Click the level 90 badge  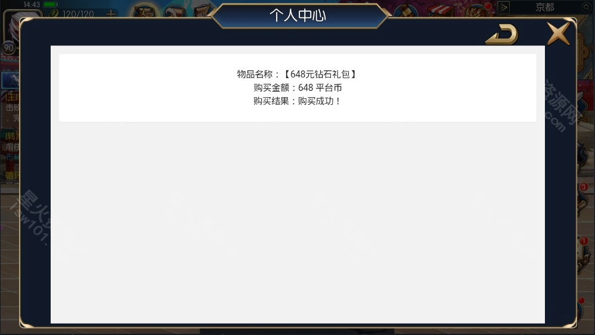(8, 48)
